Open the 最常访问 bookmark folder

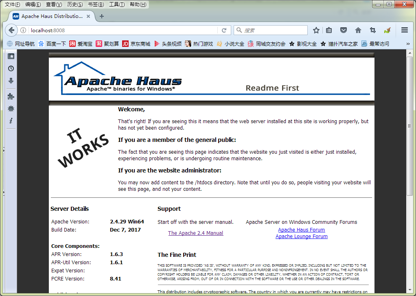375,44
